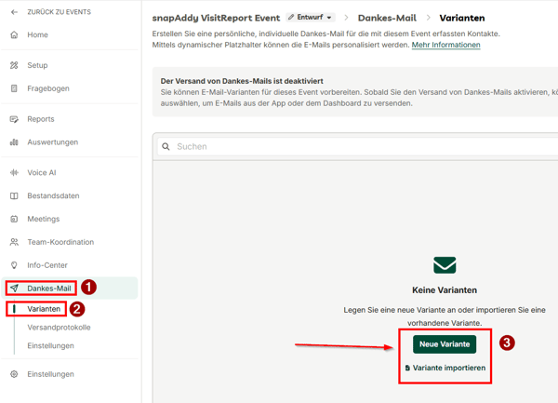Click the Fragebogen document icon
The width and height of the screenshot is (558, 403).
point(14,88)
